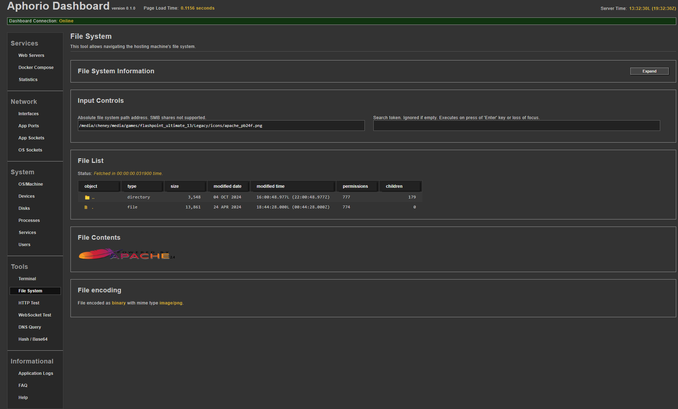Viewport: 678px width, 409px height.
Task: Go to Network Interfaces page
Action: point(28,114)
